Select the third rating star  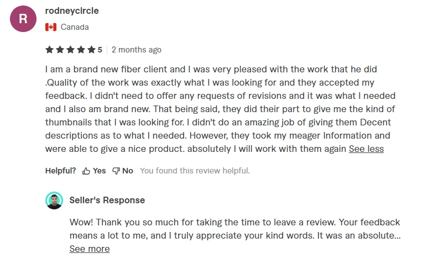pos(71,50)
